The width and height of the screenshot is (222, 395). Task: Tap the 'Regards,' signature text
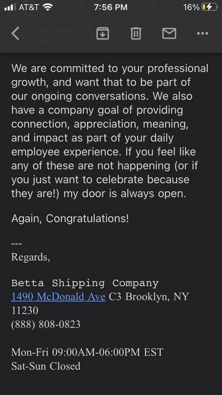click(31, 257)
